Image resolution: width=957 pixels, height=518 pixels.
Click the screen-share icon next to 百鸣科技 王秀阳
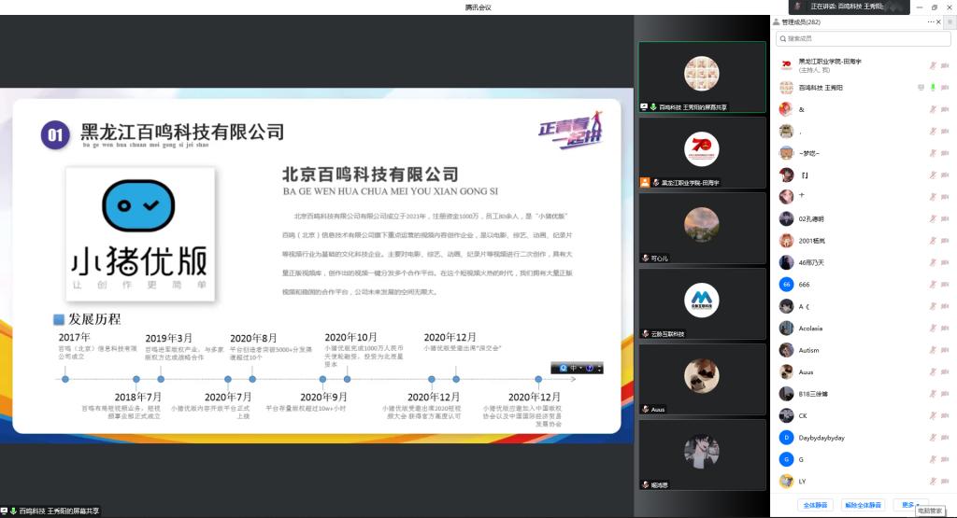[921, 87]
